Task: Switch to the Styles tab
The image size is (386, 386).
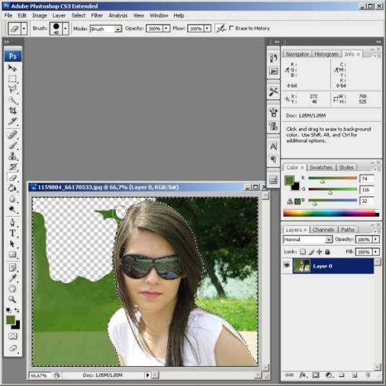Action: [x=346, y=167]
